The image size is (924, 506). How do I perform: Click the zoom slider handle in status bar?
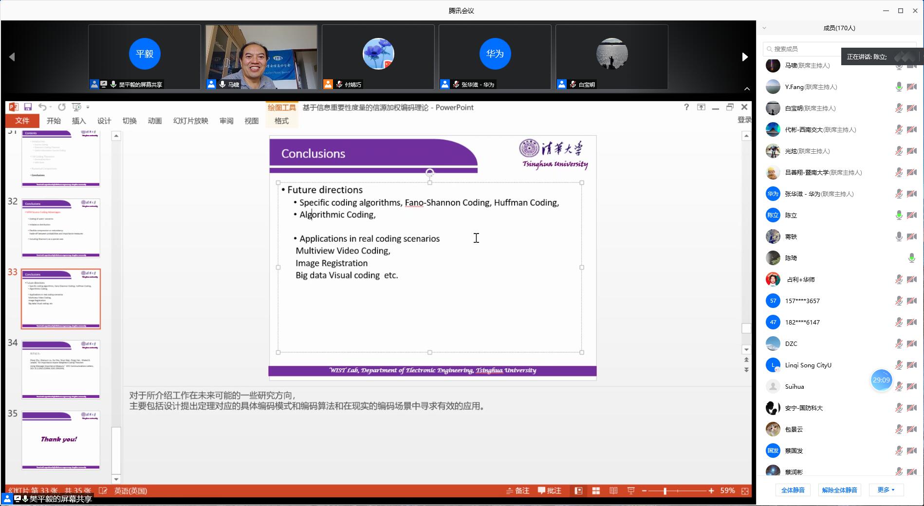[665, 491]
